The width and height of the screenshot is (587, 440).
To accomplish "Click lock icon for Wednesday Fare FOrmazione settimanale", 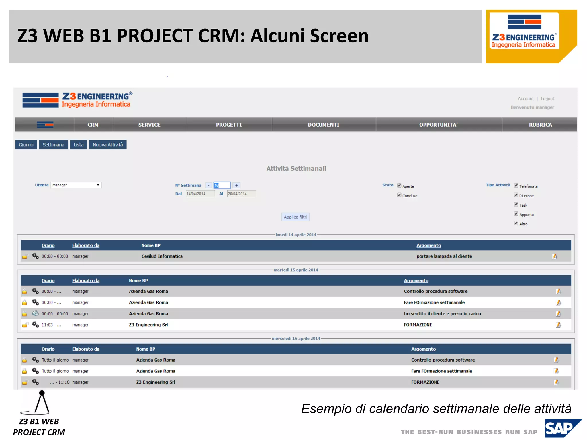I will coord(25,371).
